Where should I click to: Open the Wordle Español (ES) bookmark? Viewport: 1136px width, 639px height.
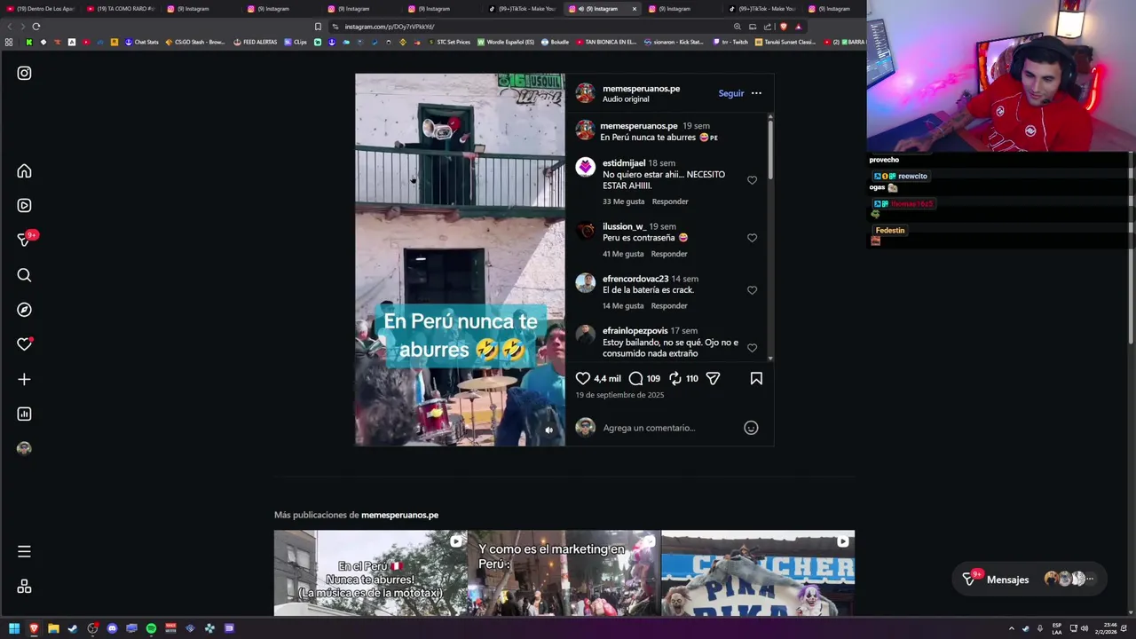[506, 42]
